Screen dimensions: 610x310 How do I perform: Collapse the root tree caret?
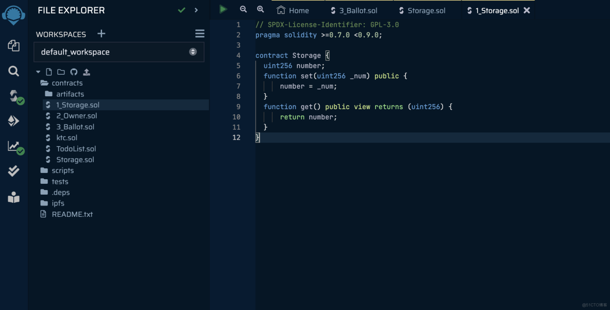(x=38, y=72)
